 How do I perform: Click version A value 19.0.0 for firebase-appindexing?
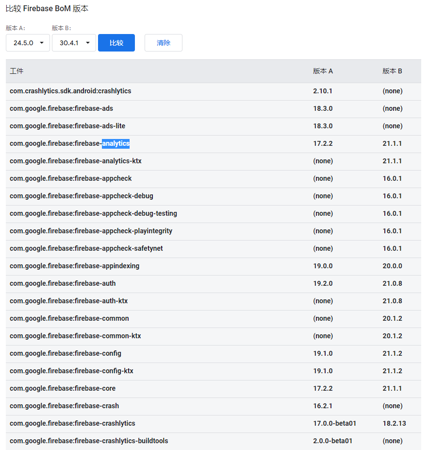pyautogui.click(x=323, y=266)
